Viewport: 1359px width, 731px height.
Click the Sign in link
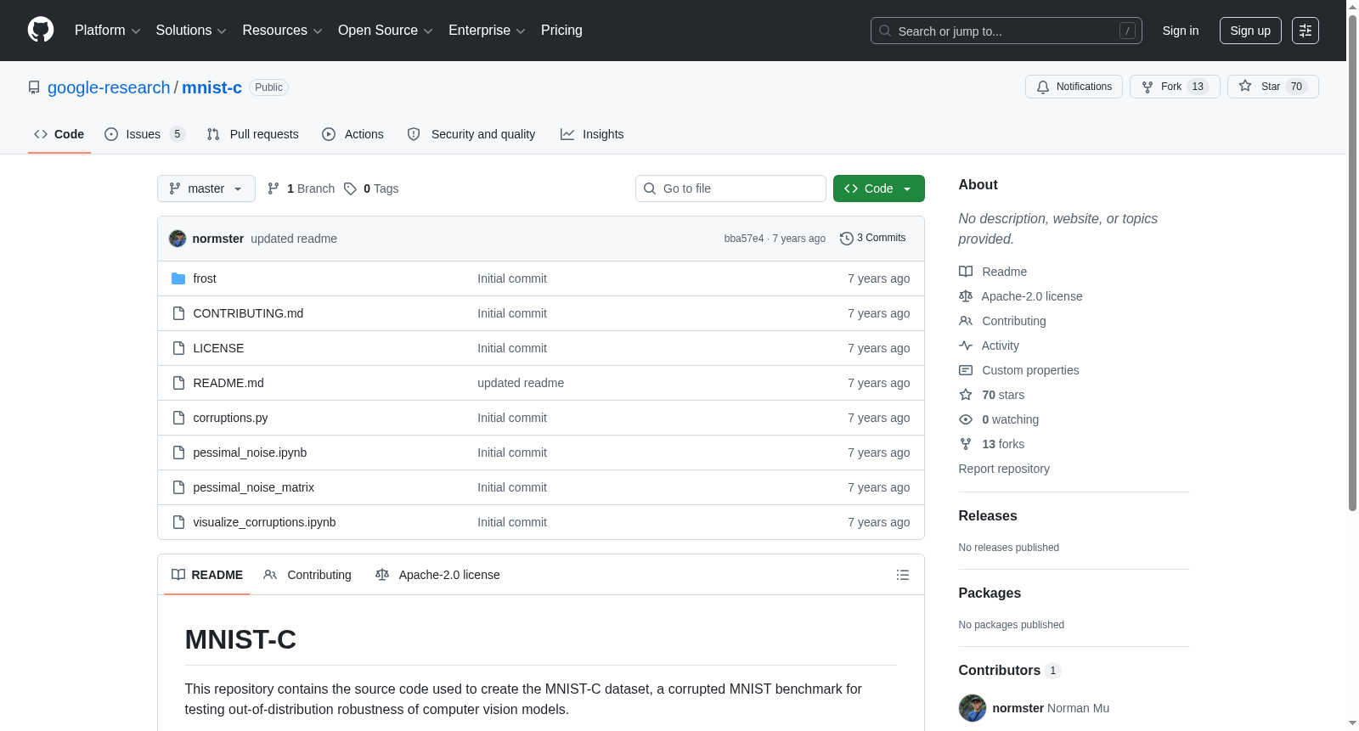tap(1181, 31)
